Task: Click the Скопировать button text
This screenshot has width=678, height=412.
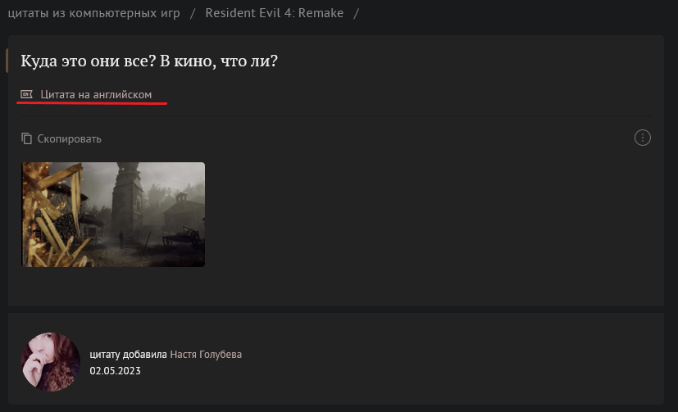Action: (69, 138)
